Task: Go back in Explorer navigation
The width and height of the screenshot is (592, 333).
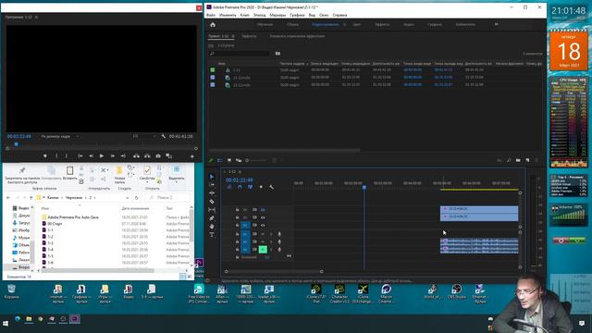Action: pos(8,197)
